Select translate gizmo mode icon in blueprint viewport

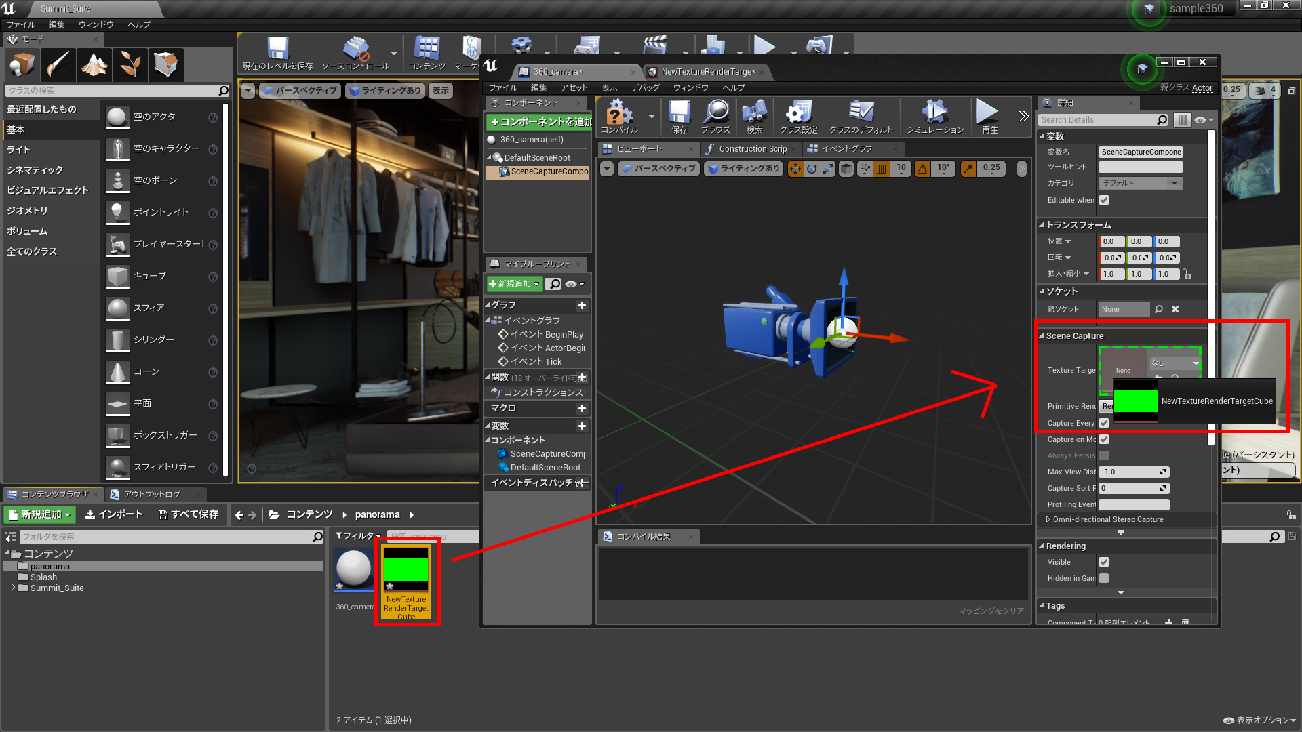point(795,169)
